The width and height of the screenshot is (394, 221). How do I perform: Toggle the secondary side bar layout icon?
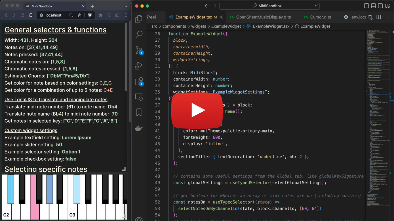pos(380,6)
